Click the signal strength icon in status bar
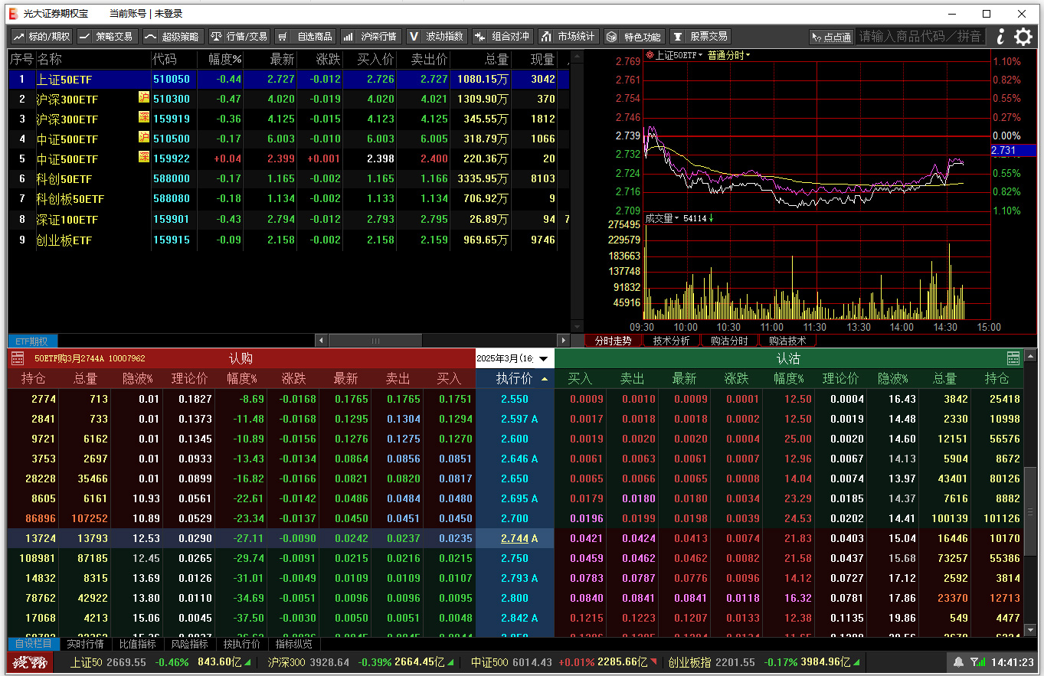This screenshot has width=1044, height=676. tap(977, 662)
